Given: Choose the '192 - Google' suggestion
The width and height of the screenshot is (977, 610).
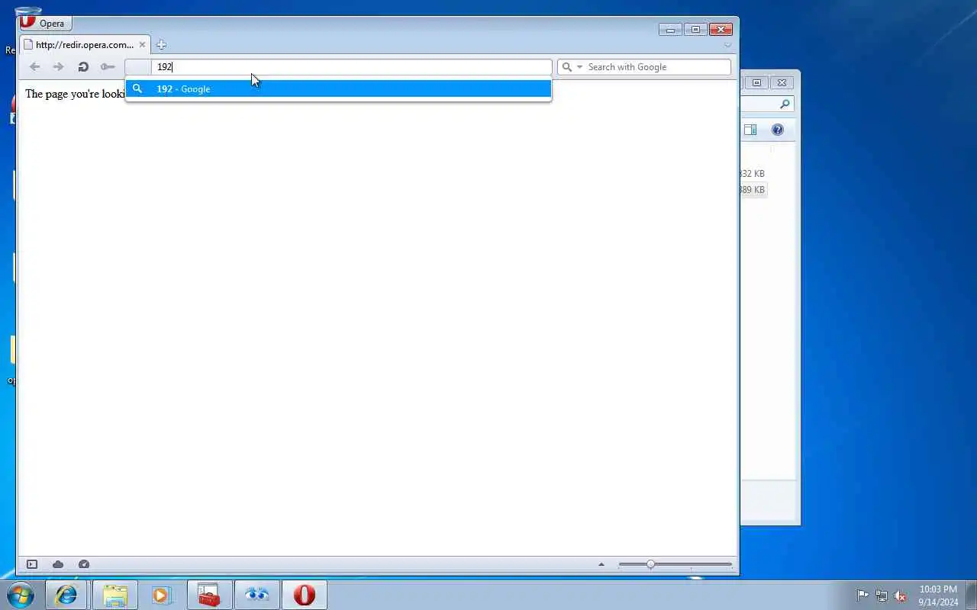Looking at the screenshot, I should pyautogui.click(x=338, y=89).
